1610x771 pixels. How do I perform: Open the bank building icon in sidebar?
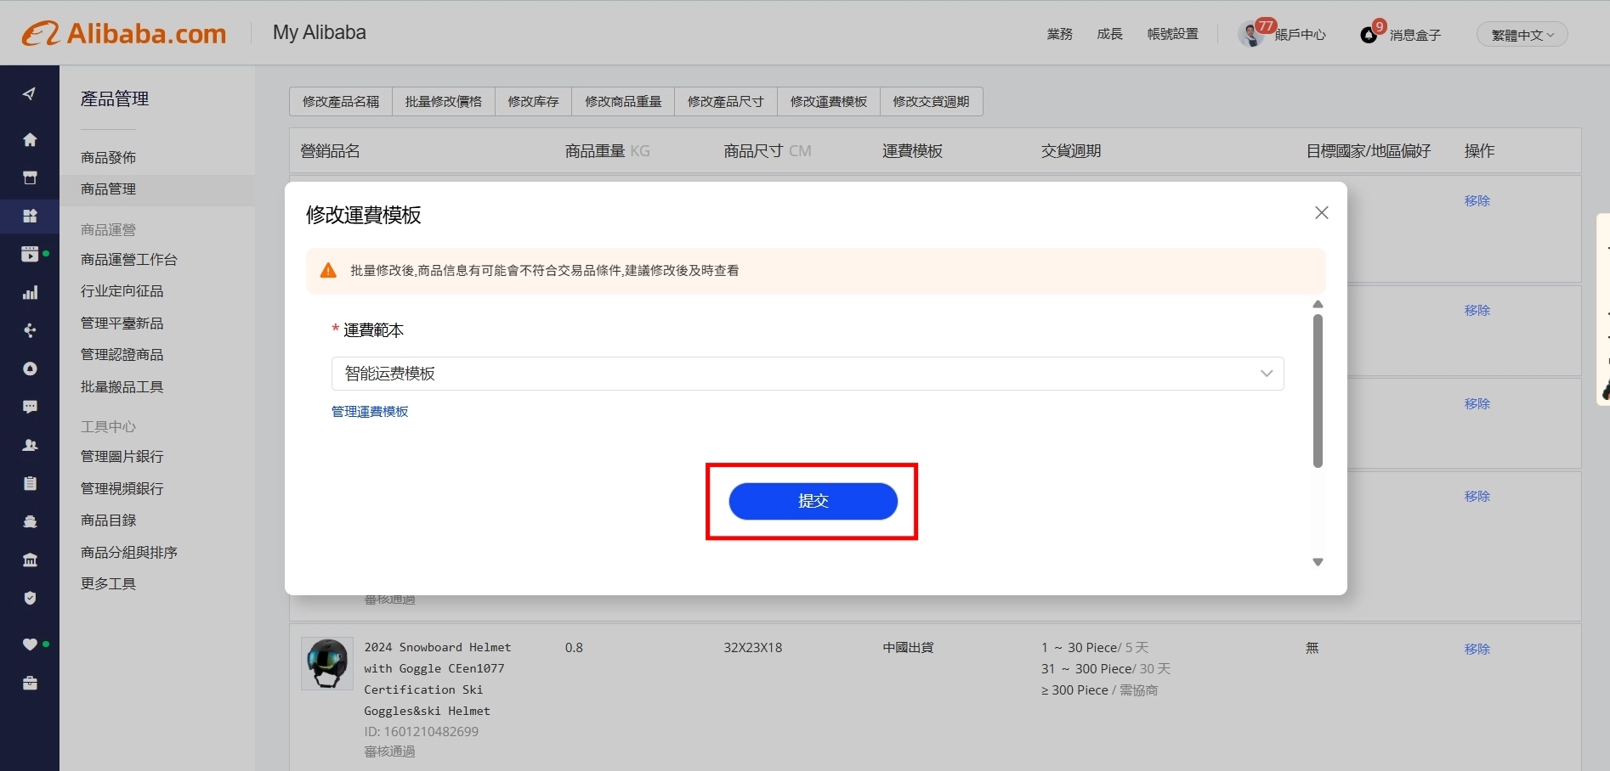click(30, 560)
